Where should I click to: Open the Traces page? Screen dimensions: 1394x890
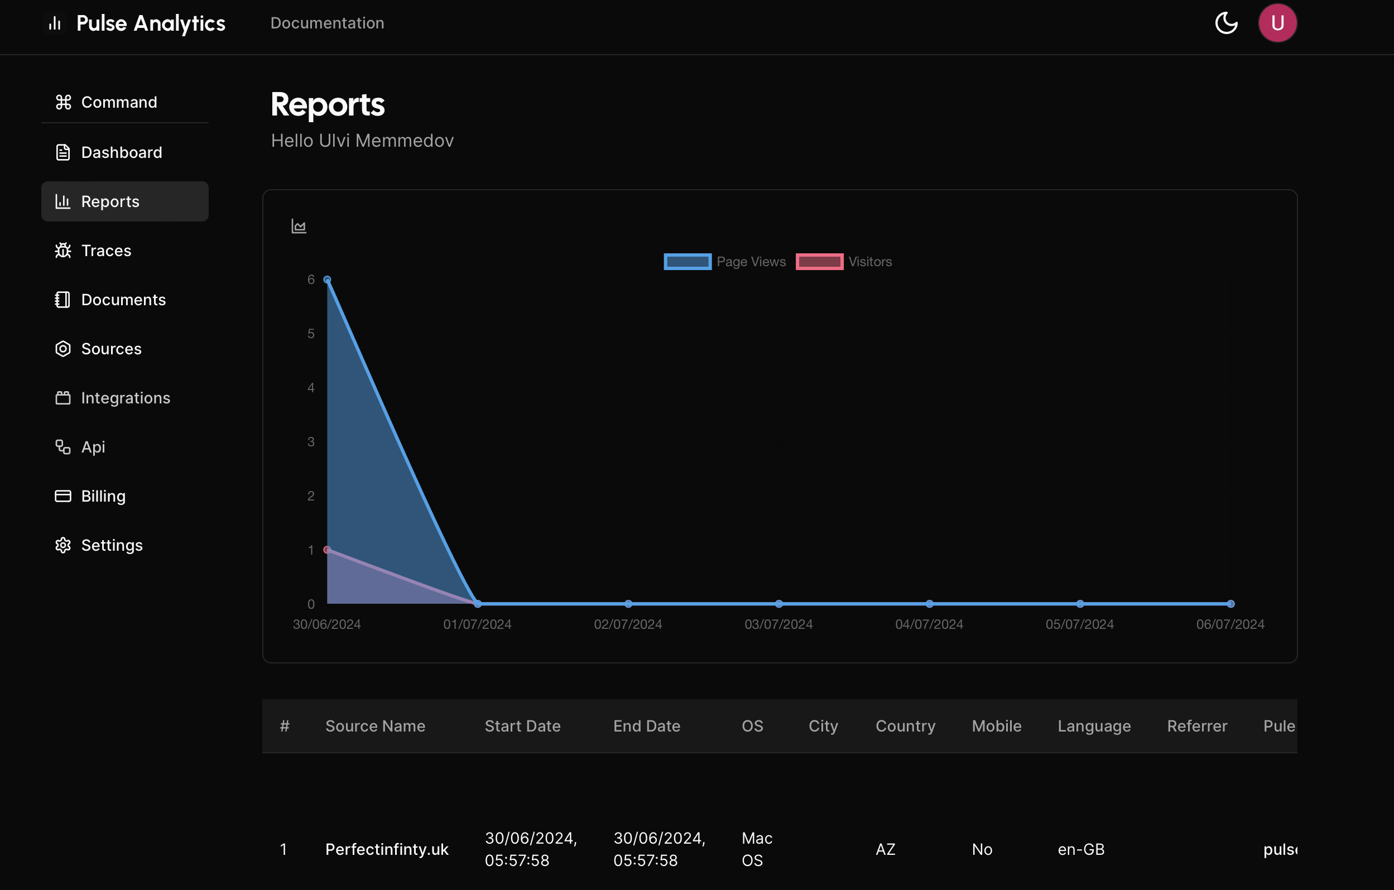click(125, 251)
